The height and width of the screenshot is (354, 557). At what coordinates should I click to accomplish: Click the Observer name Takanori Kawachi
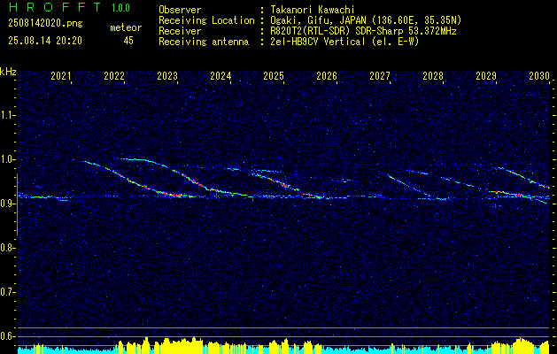[313, 10]
